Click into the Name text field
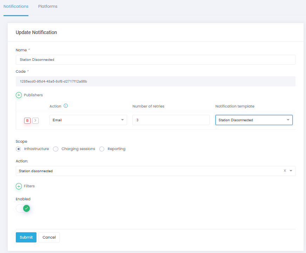The width and height of the screenshot is (306, 253). (155, 60)
